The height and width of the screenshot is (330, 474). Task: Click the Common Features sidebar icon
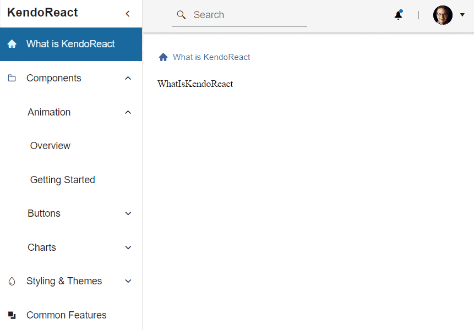click(11, 315)
